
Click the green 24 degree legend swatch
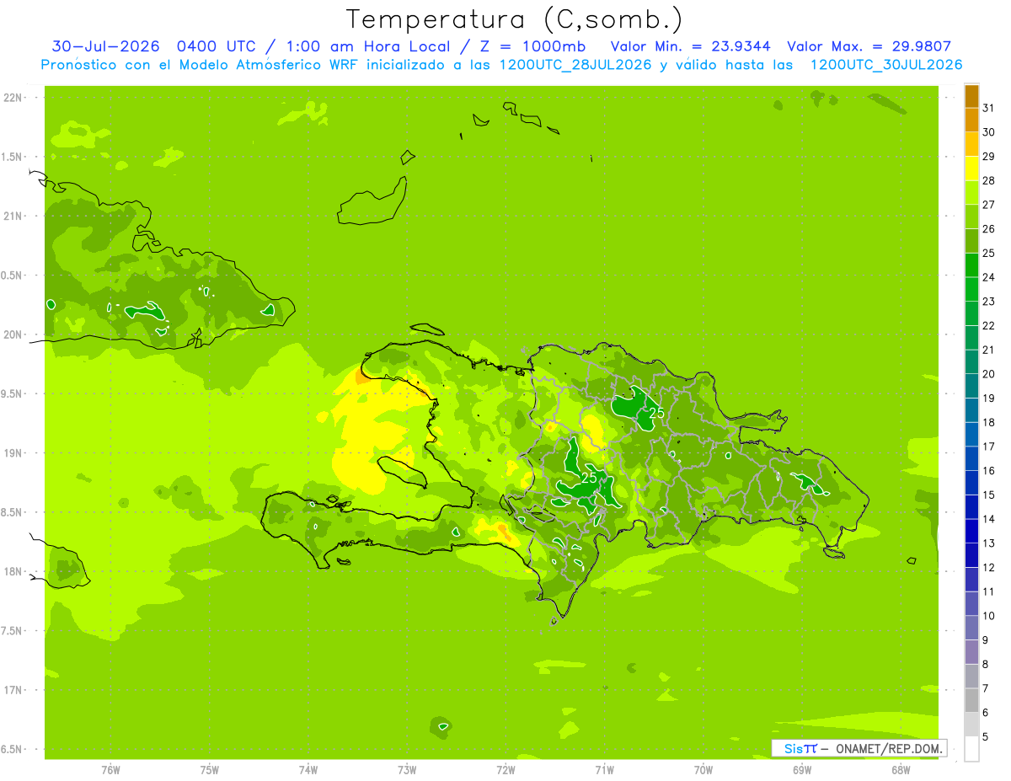click(971, 265)
